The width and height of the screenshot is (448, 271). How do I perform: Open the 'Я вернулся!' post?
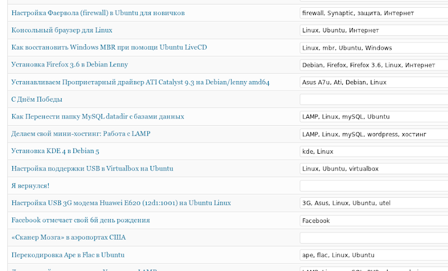pyautogui.click(x=30, y=186)
